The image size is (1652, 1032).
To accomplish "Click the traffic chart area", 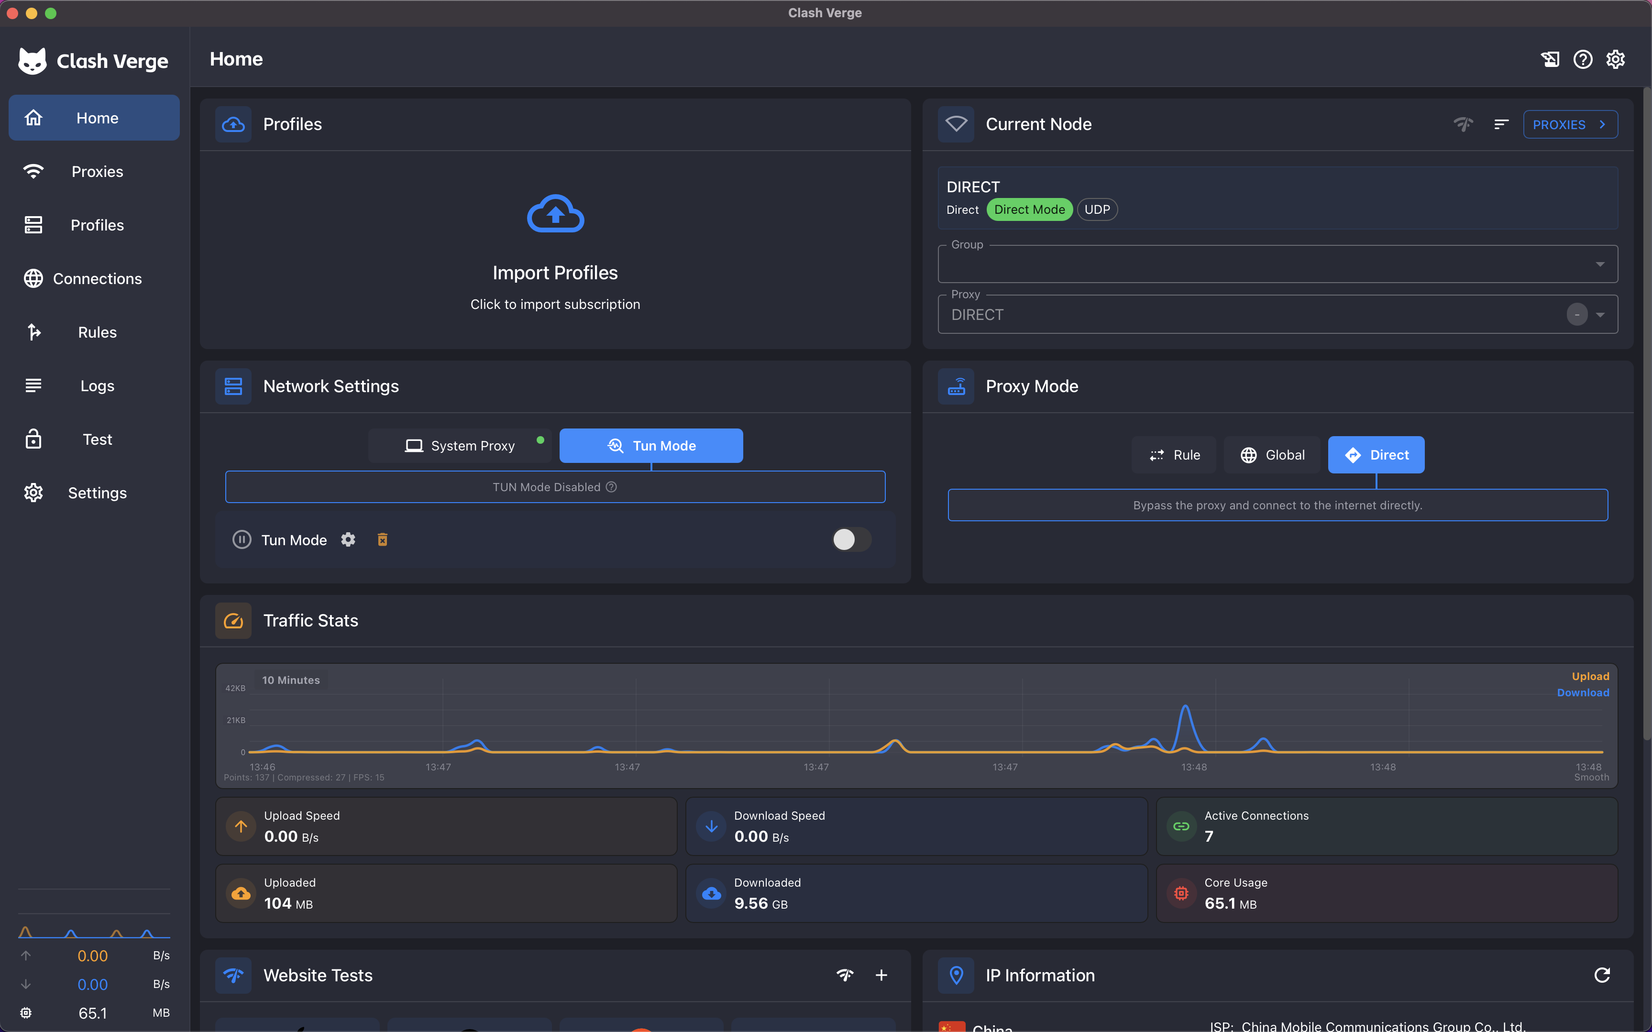I will click(916, 725).
